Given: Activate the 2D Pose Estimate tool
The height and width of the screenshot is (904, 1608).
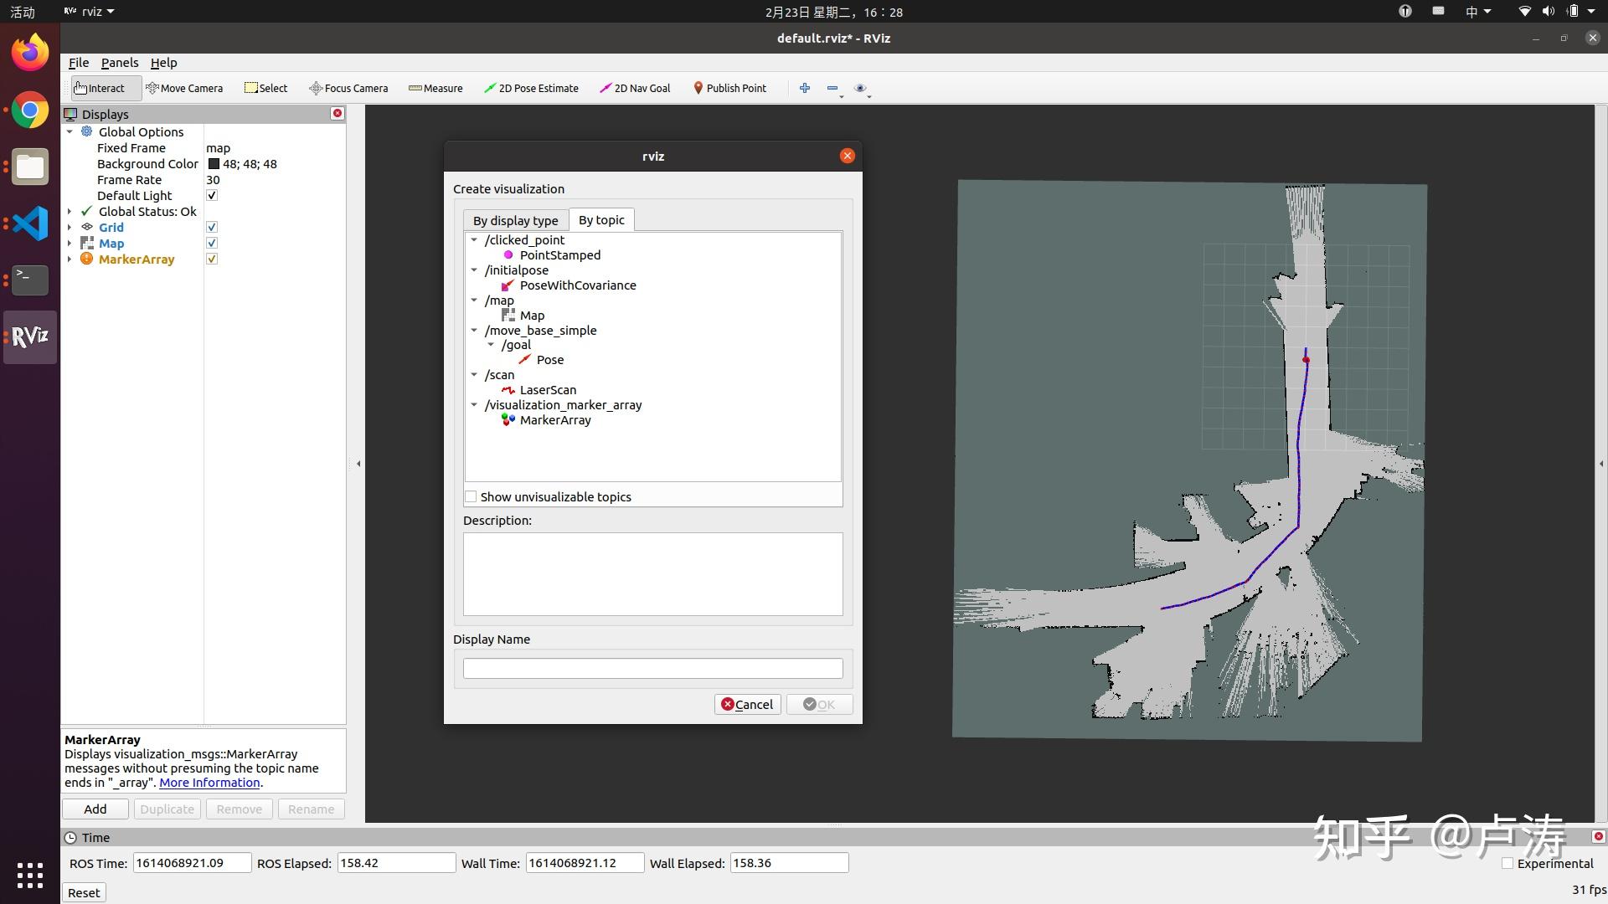Looking at the screenshot, I should point(531,88).
